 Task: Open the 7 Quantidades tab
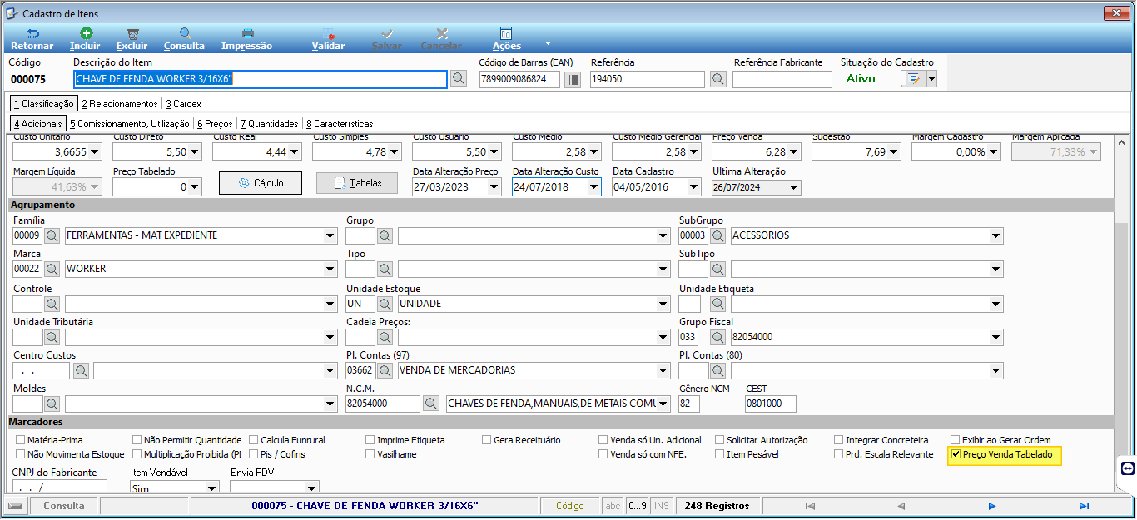pyautogui.click(x=270, y=123)
